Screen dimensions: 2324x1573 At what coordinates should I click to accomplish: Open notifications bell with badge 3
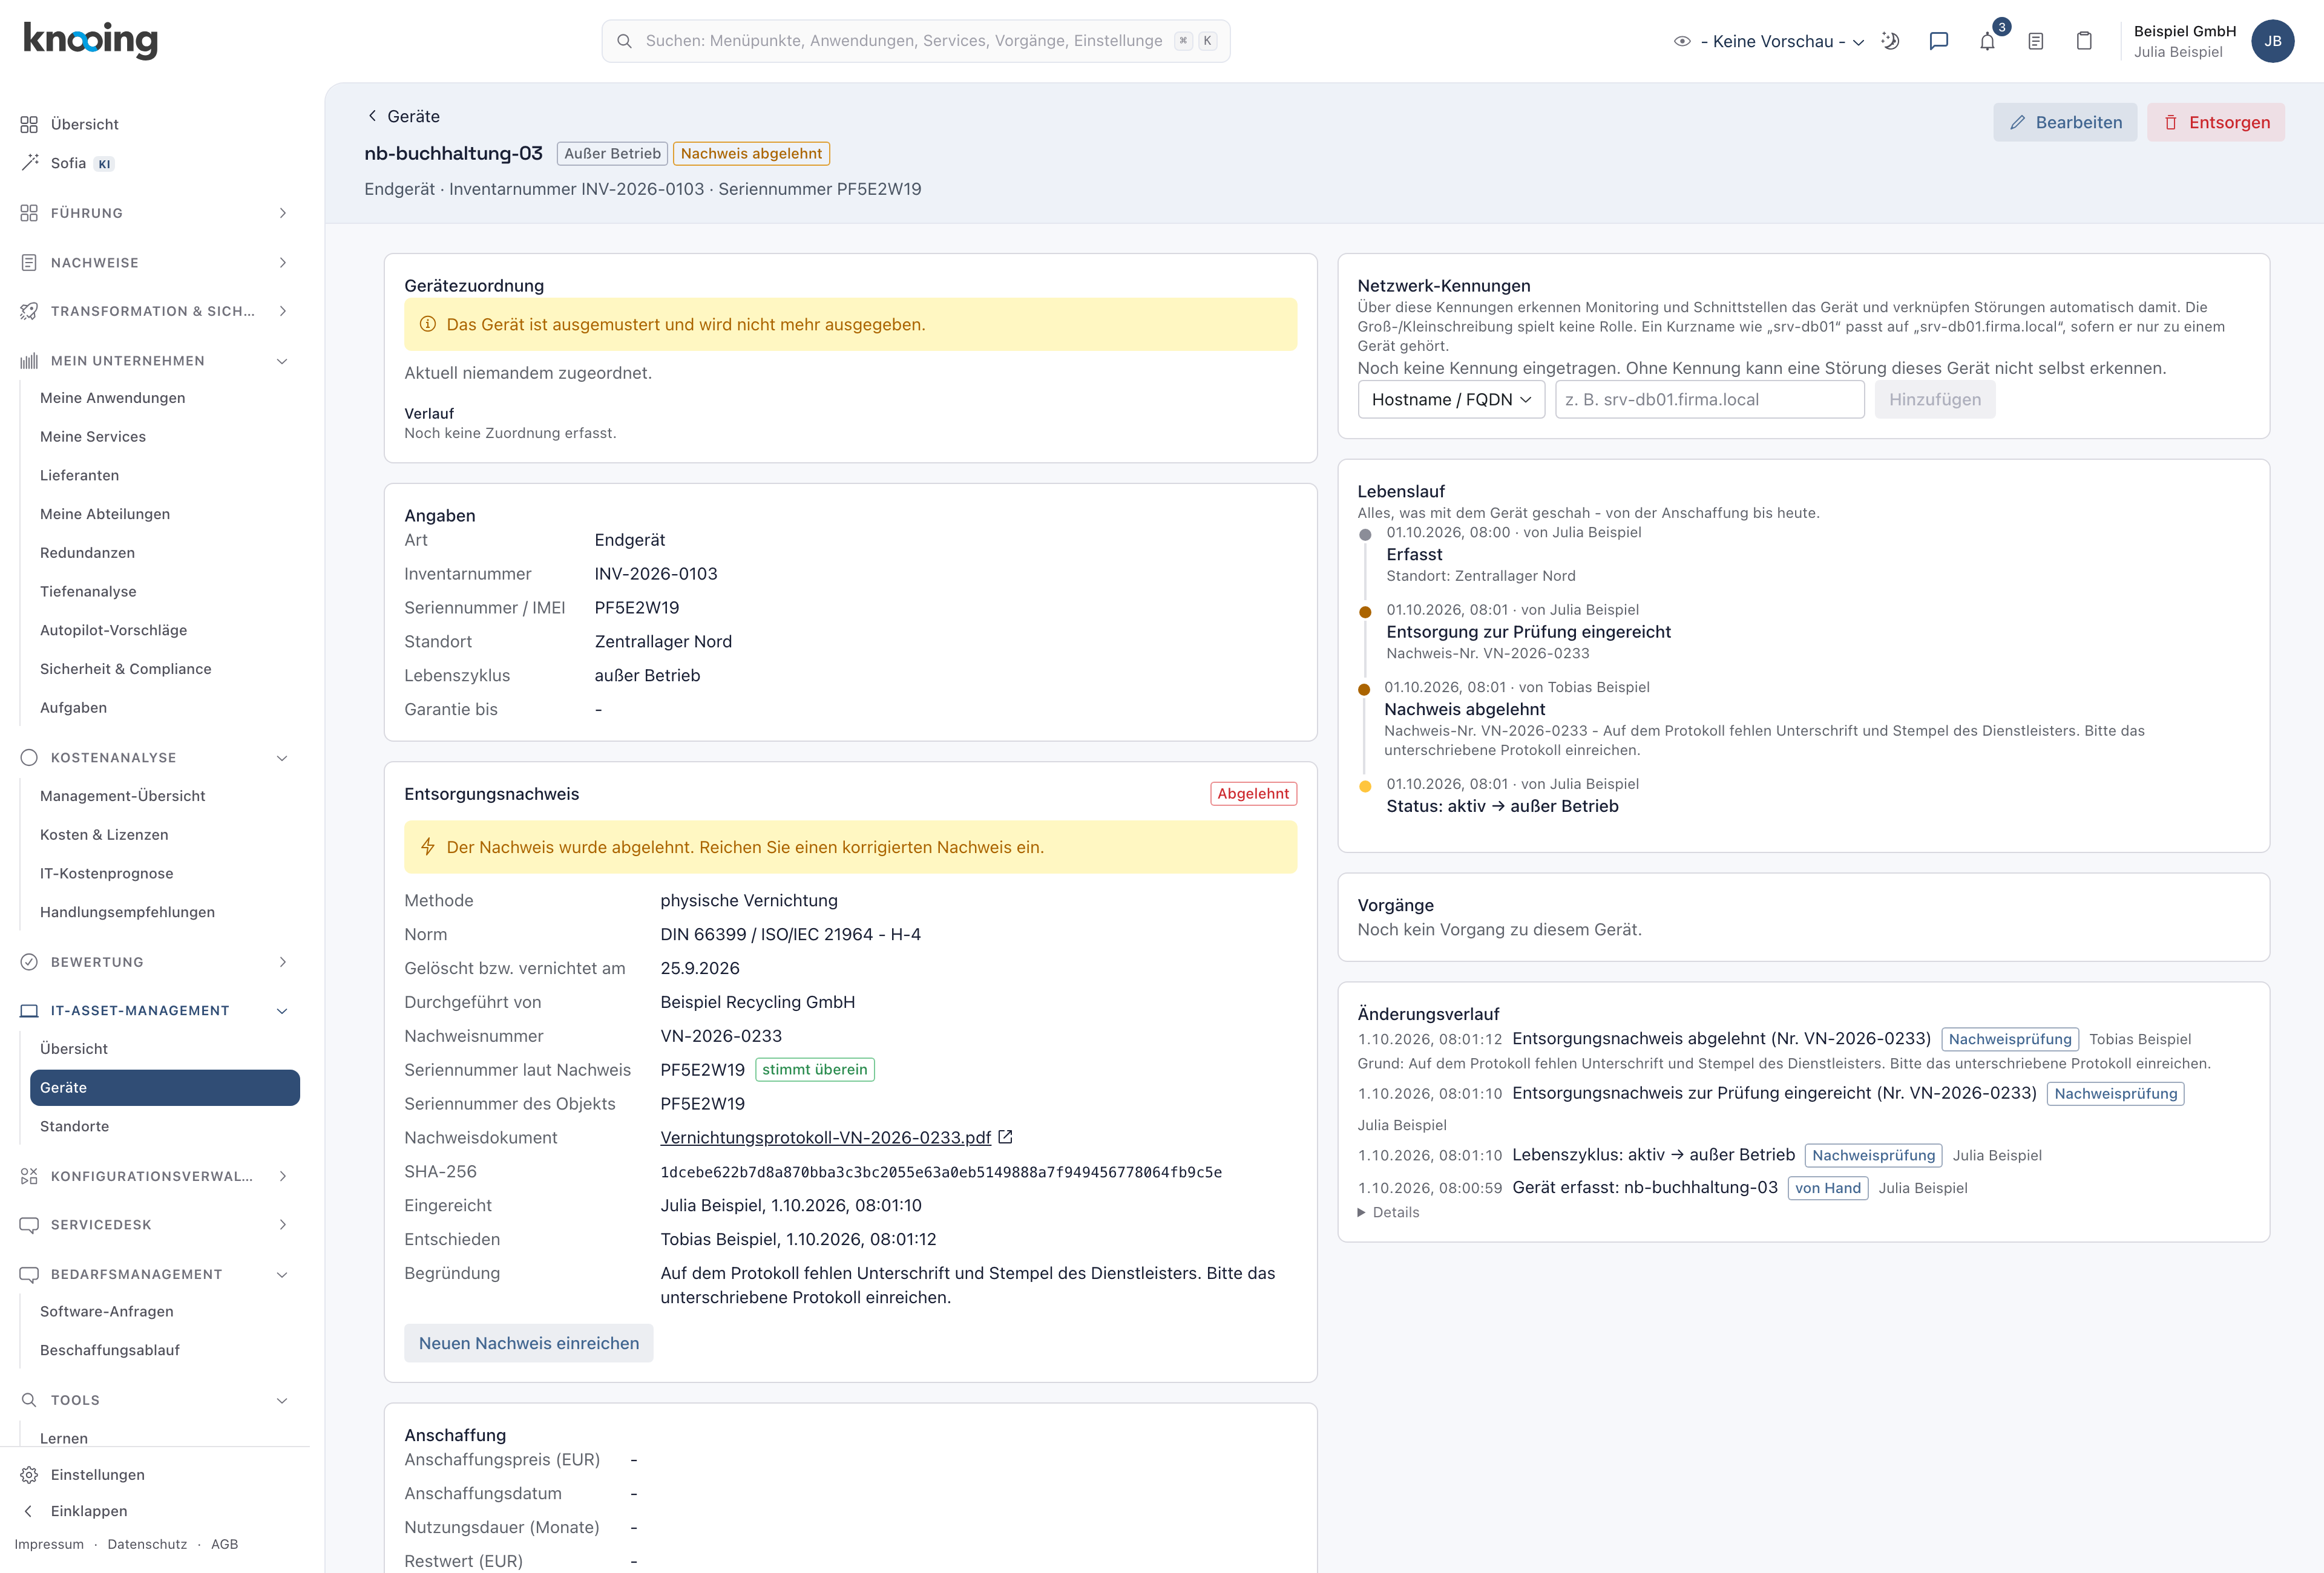coord(1987,41)
